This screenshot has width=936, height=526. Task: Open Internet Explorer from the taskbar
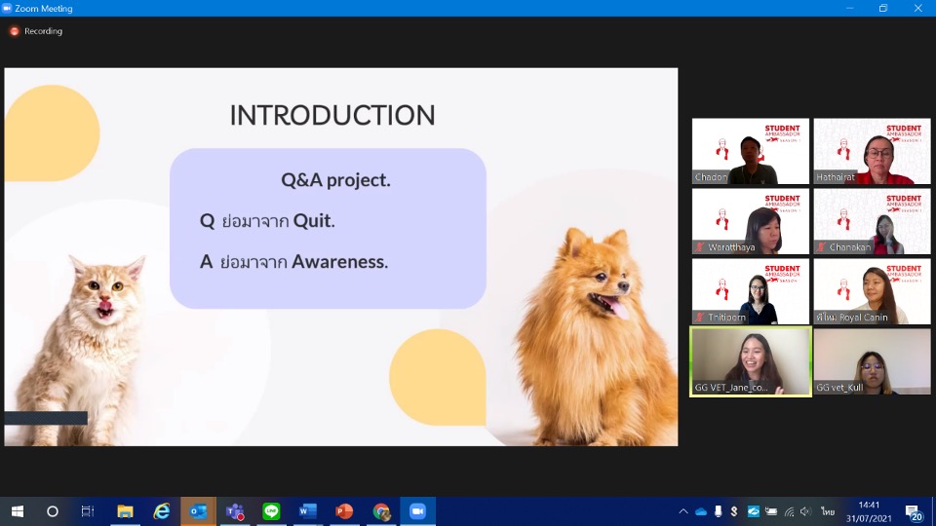pyautogui.click(x=162, y=511)
